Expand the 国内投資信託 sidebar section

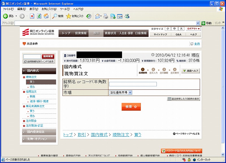coord(39,132)
